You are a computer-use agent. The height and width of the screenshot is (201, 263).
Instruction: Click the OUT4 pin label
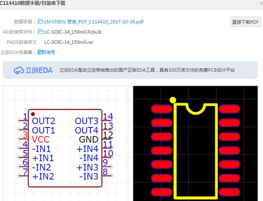[x=87, y=130]
